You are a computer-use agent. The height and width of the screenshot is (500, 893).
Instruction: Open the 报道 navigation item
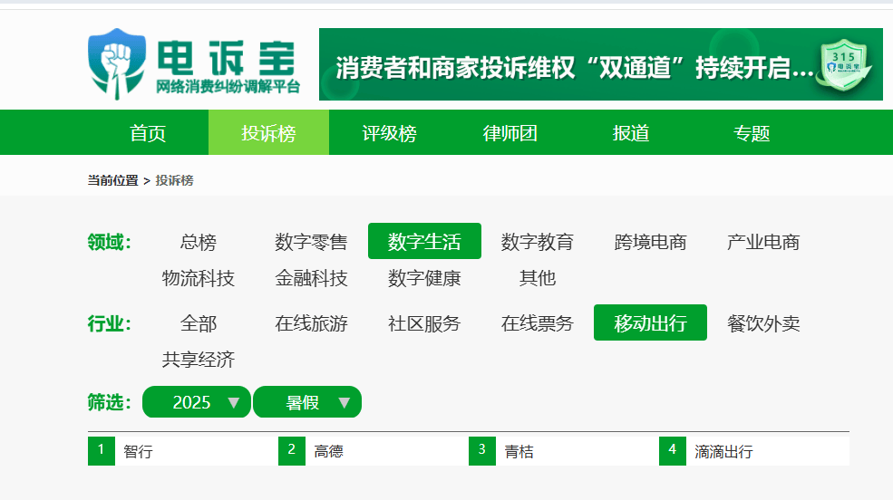630,133
